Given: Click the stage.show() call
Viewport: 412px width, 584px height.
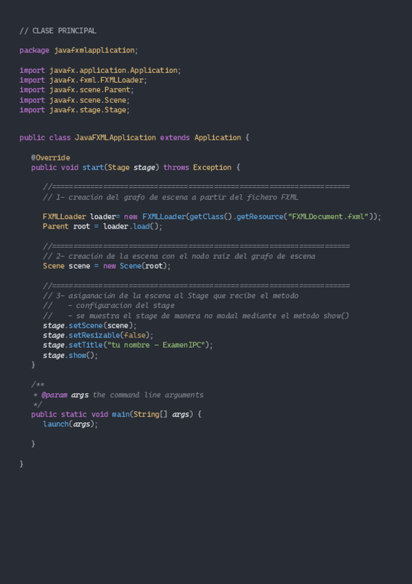Looking at the screenshot, I should [70, 355].
